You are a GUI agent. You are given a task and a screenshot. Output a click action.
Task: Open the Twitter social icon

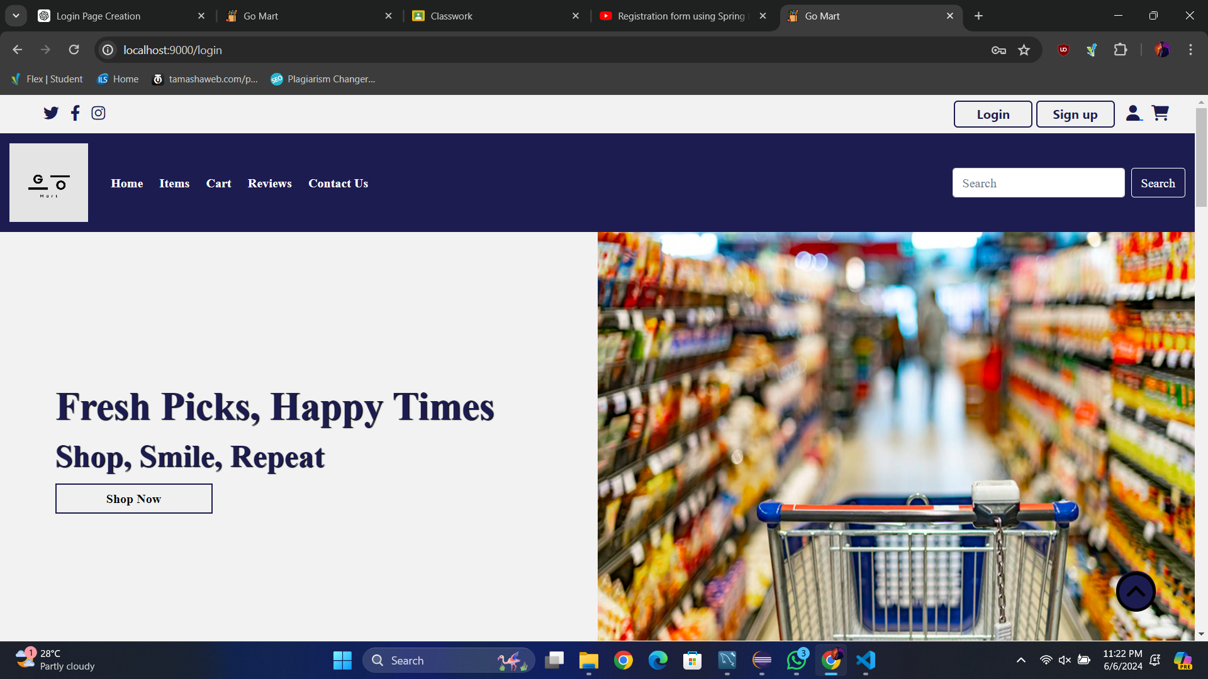[51, 113]
